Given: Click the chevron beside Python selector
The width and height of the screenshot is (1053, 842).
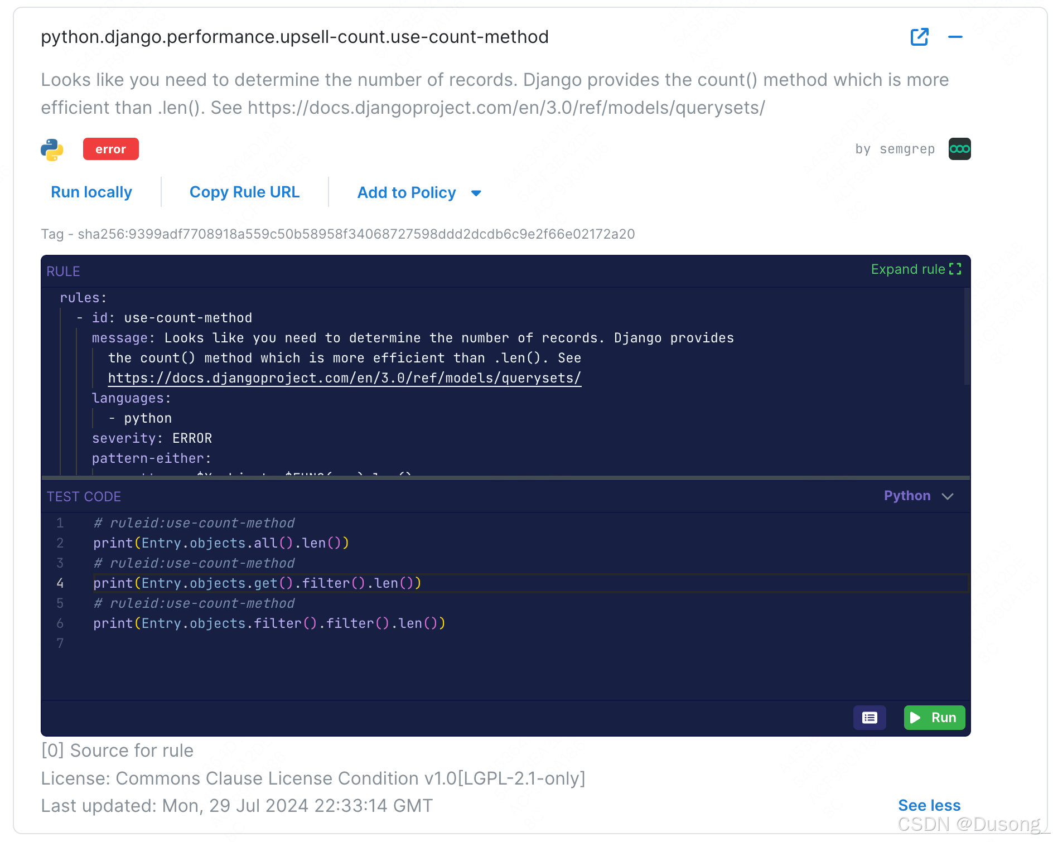Looking at the screenshot, I should 948,496.
